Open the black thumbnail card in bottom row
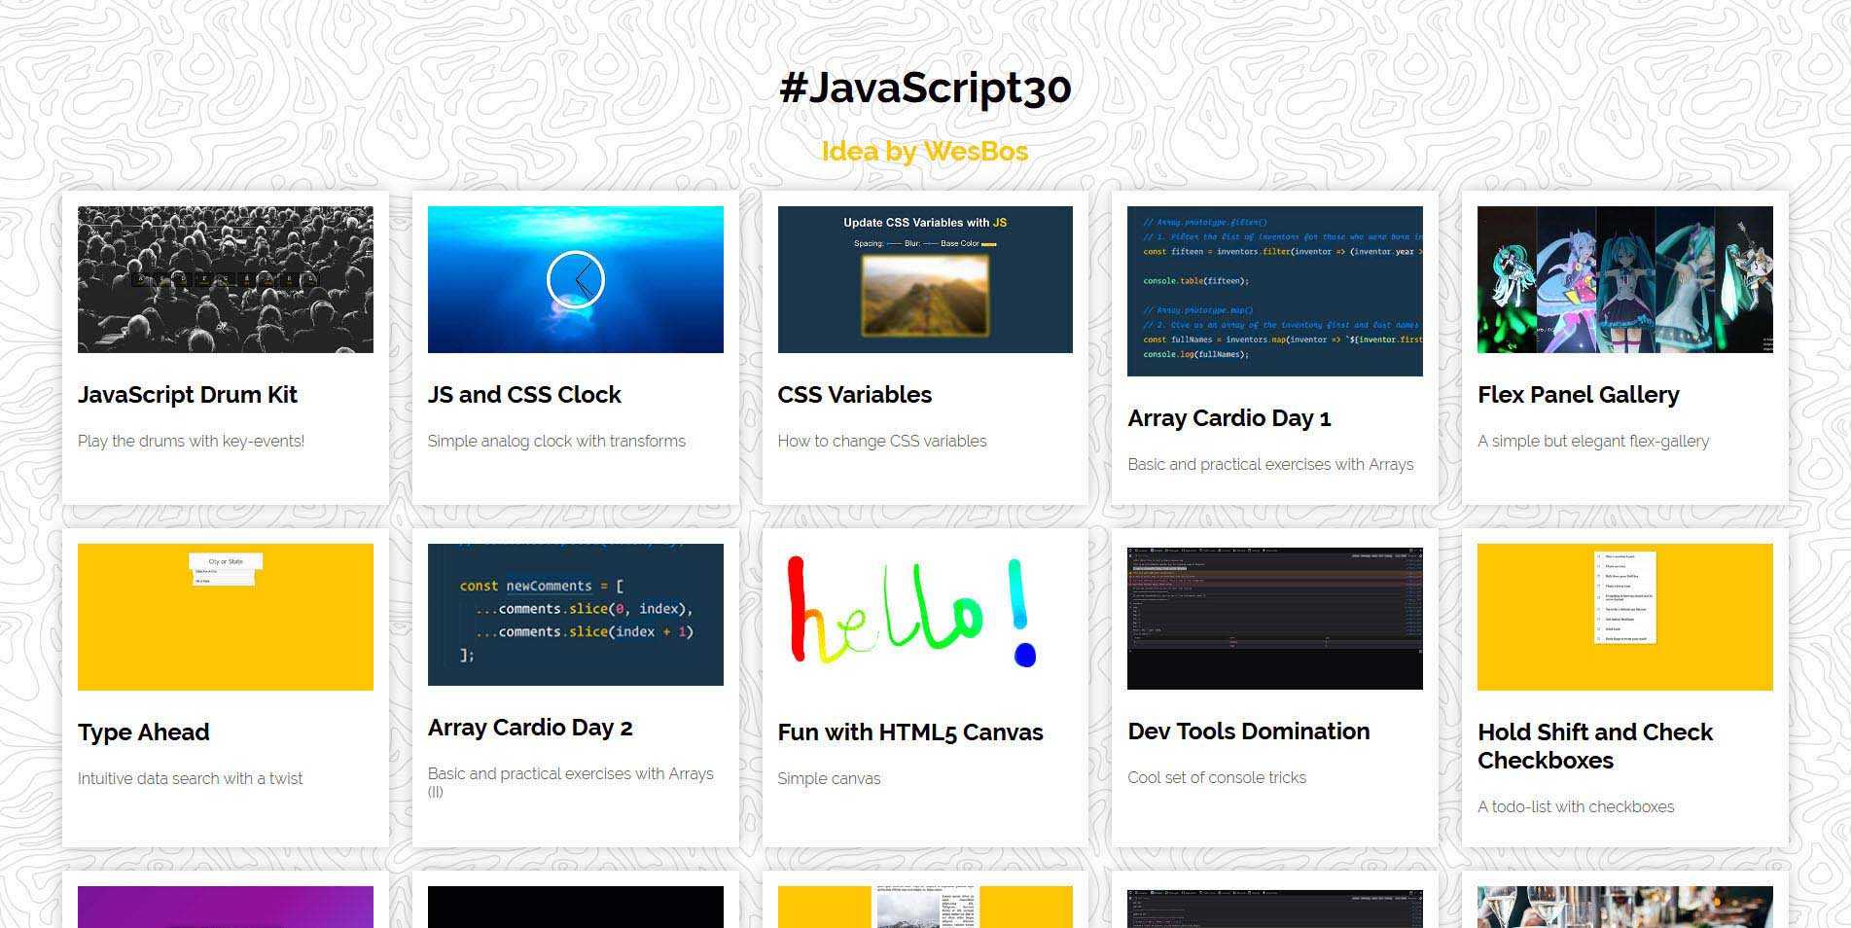The width and height of the screenshot is (1851, 928). pyautogui.click(x=575, y=907)
